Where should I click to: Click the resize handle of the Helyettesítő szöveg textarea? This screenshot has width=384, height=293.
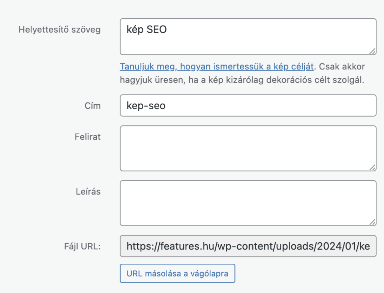(x=372, y=51)
